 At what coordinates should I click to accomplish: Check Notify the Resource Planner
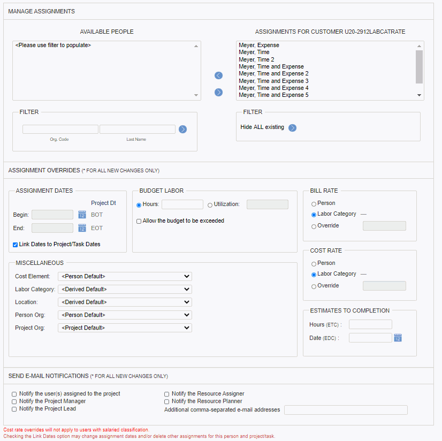tap(166, 401)
